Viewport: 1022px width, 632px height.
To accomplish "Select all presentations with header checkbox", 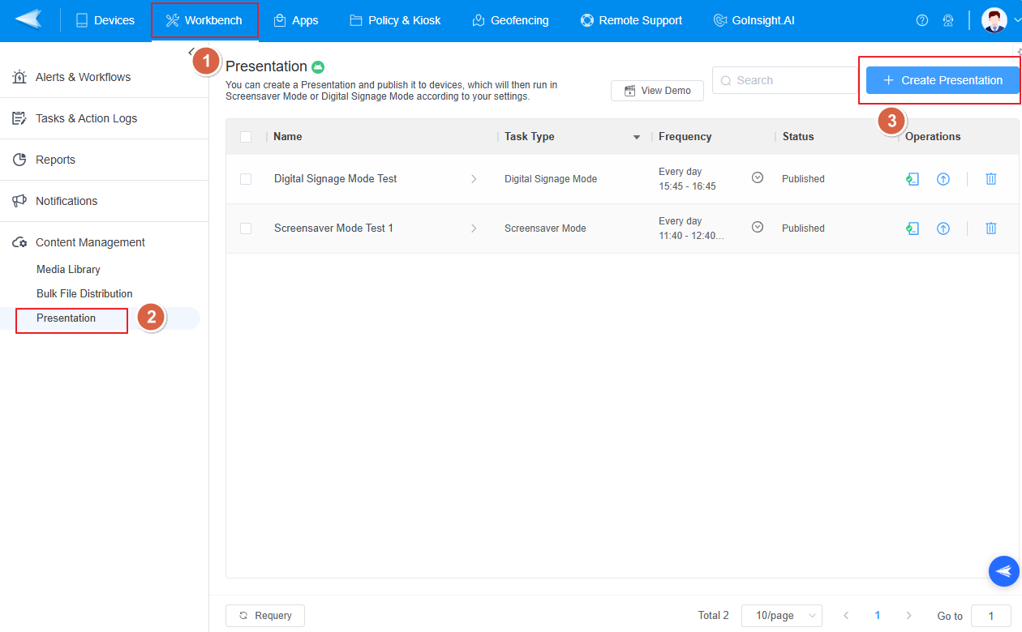I will [x=246, y=137].
